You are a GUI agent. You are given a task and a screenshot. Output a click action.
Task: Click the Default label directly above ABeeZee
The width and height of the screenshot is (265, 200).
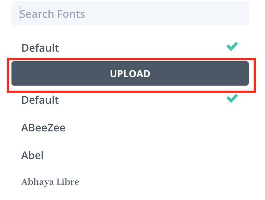tap(40, 100)
